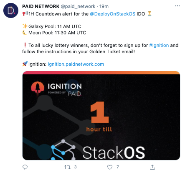185x173 pixels.
Task: Click the like count of 7
Action: tap(118, 167)
